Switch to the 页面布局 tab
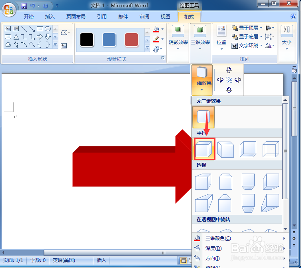Screen dimensions: 301x268 [x=76, y=17]
